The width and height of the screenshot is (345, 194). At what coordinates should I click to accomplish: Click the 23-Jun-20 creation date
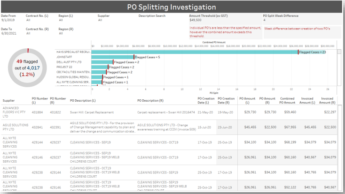click(225, 127)
